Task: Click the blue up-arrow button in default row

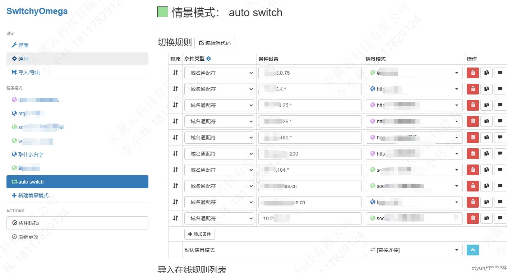Action: pos(473,250)
